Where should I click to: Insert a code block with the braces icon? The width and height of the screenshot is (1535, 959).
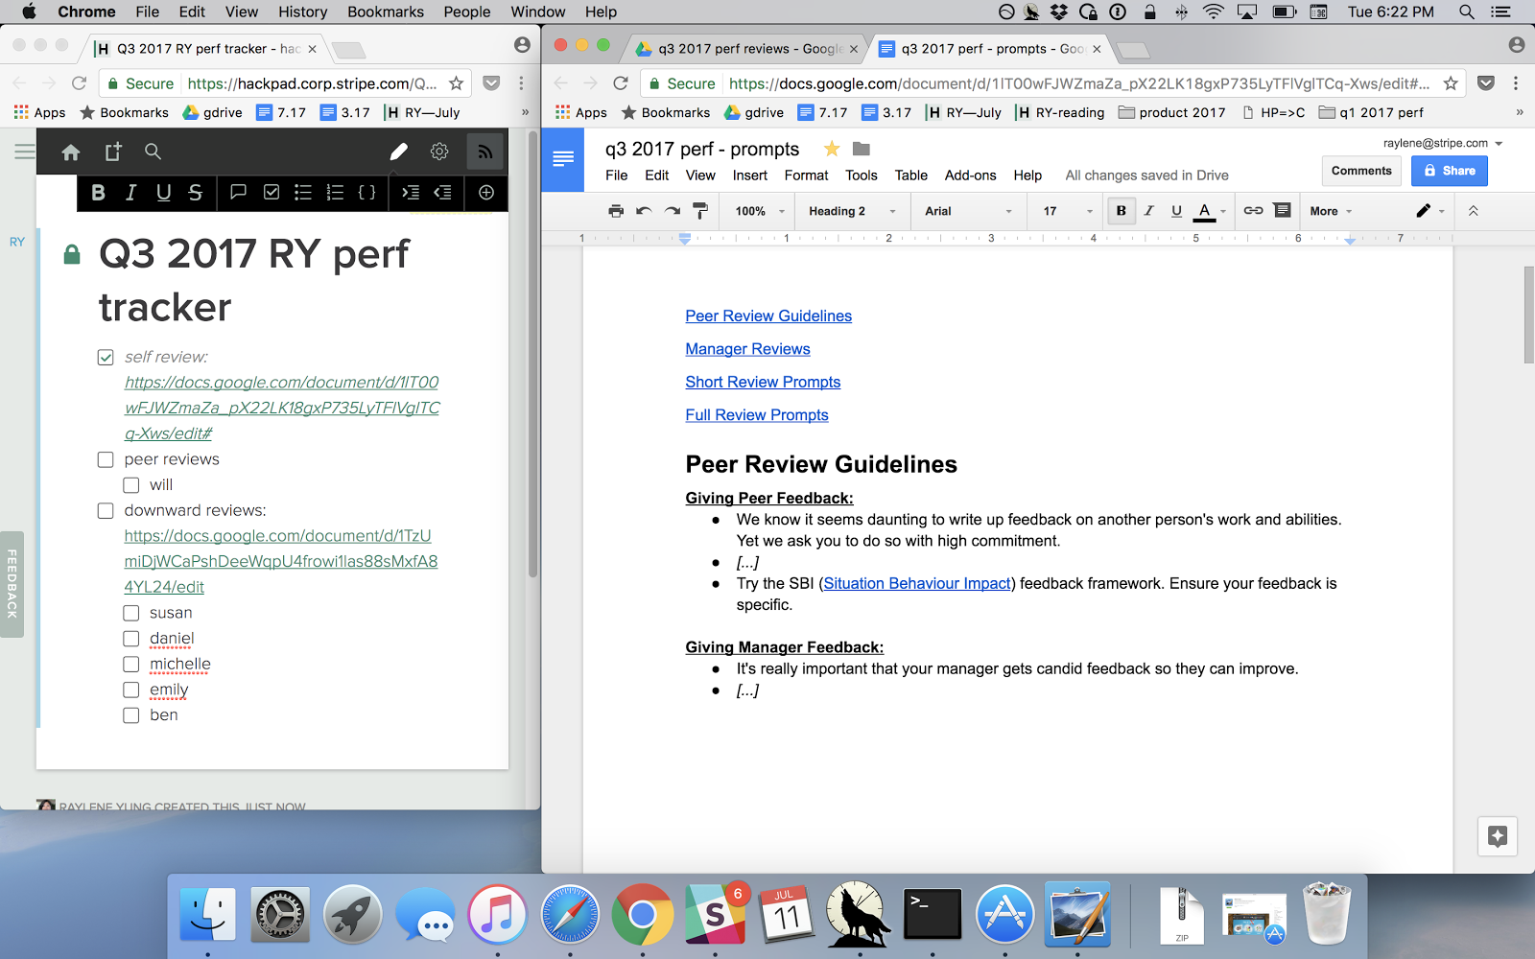tap(366, 193)
